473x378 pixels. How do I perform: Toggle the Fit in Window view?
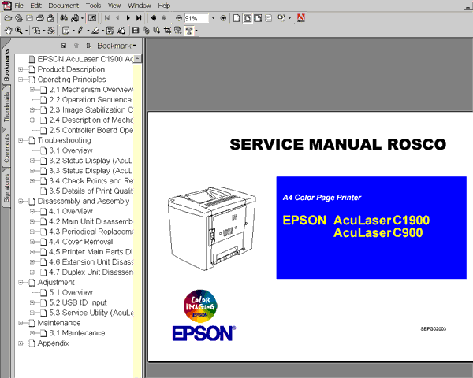coord(248,18)
